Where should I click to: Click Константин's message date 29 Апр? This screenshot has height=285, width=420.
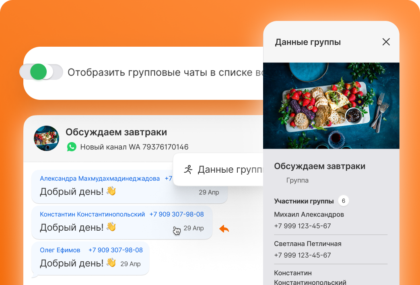(194, 228)
